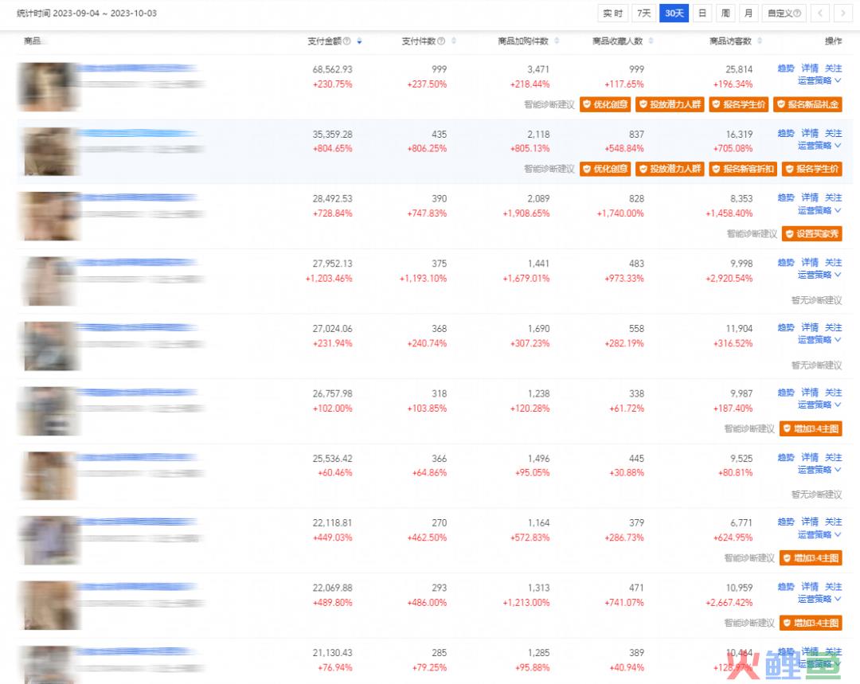This screenshot has width=860, height=684.
Task: Expand 运营策略 for the 26,757.98 product
Action: (819, 405)
